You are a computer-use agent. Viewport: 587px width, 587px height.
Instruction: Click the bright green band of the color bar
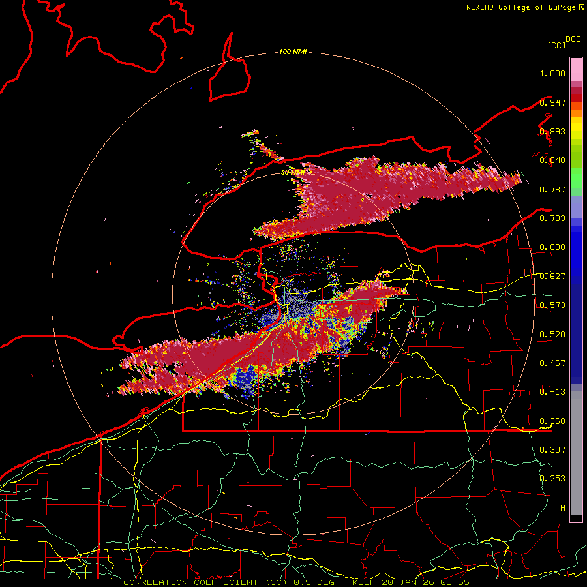[576, 178]
